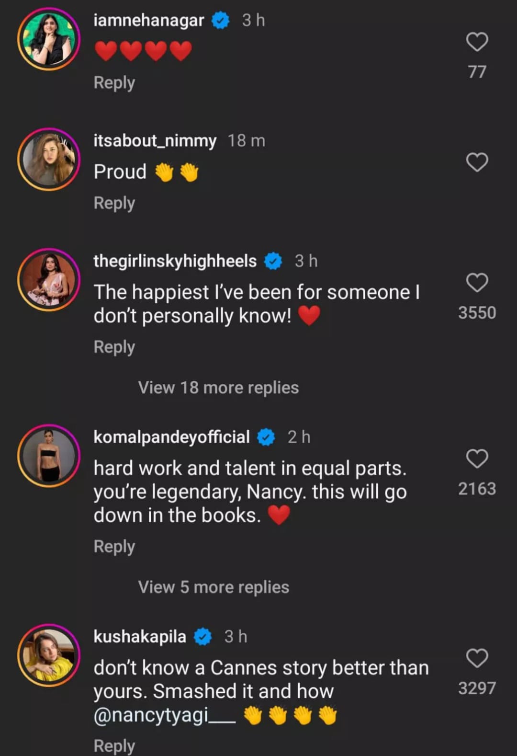
Task: Open komalpandeyofficial username link
Action: [x=171, y=437]
